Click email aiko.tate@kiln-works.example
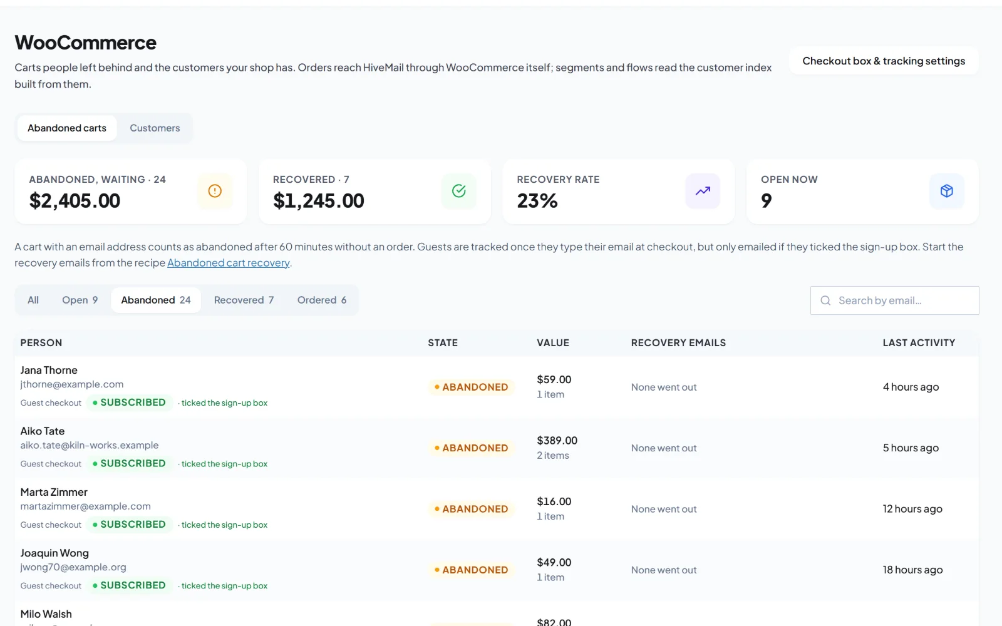Screen dimensions: 1002x626 point(90,445)
